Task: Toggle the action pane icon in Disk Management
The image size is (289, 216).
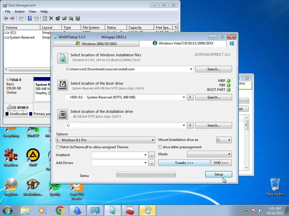Action: coord(36,18)
